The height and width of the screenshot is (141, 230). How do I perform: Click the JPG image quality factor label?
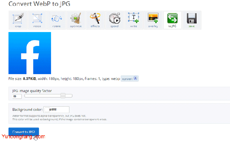click(x=32, y=91)
